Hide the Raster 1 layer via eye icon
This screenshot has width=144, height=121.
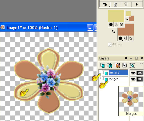tap(133, 73)
